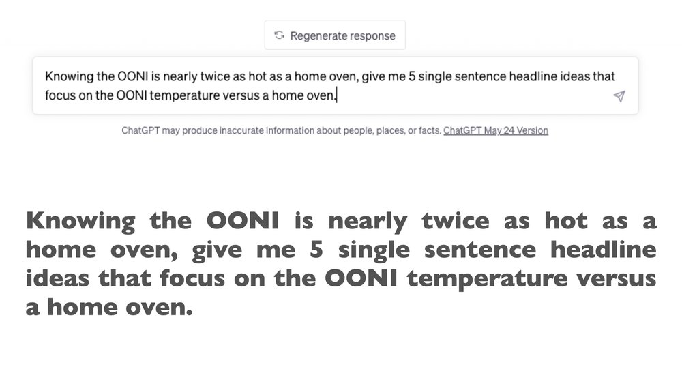Click the circular arrows regenerate icon
The height and width of the screenshot is (384, 682).
[279, 35]
